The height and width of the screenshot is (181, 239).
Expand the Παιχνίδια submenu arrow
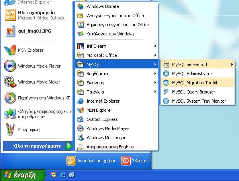click(155, 92)
